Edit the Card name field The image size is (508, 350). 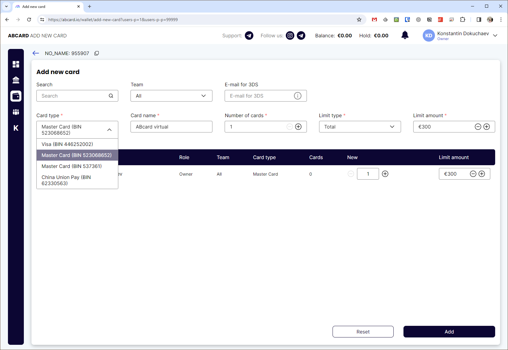point(171,127)
